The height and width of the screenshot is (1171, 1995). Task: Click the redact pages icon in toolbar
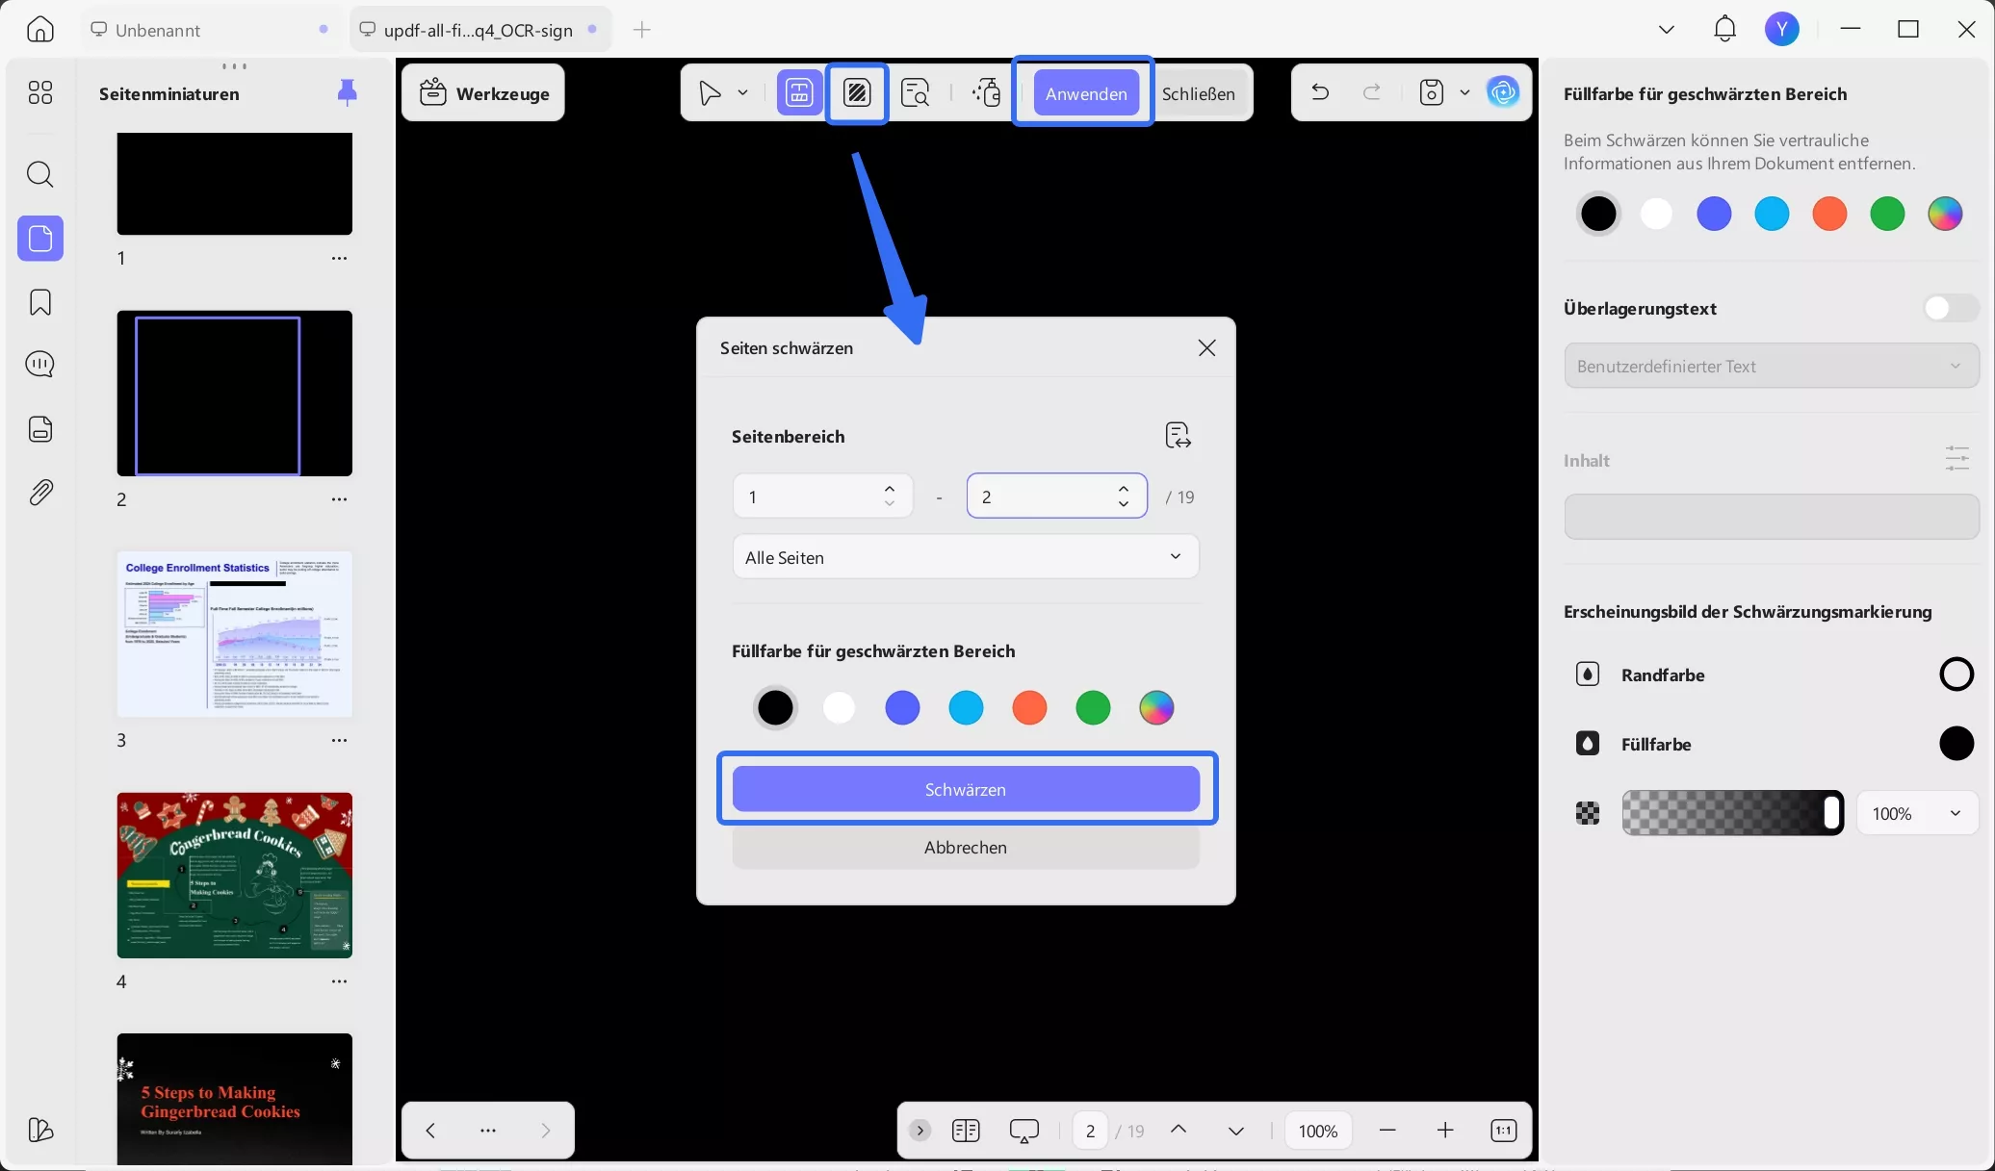pos(857,93)
